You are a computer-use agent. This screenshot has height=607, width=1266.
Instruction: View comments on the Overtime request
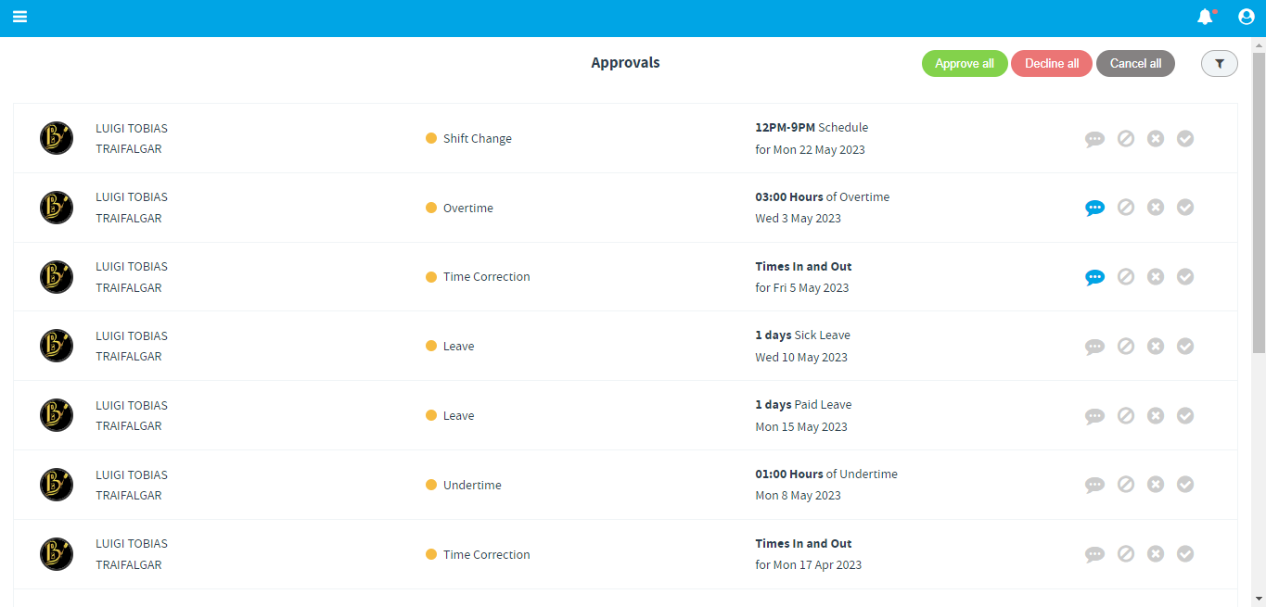pyautogui.click(x=1094, y=208)
